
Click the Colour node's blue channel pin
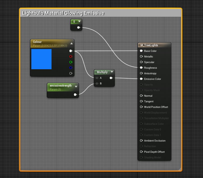(71, 68)
